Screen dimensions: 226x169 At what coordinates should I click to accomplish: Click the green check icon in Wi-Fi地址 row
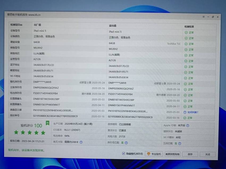point(186,78)
